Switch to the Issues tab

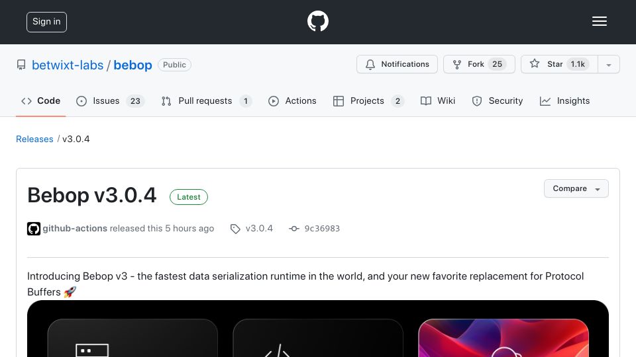click(x=111, y=100)
